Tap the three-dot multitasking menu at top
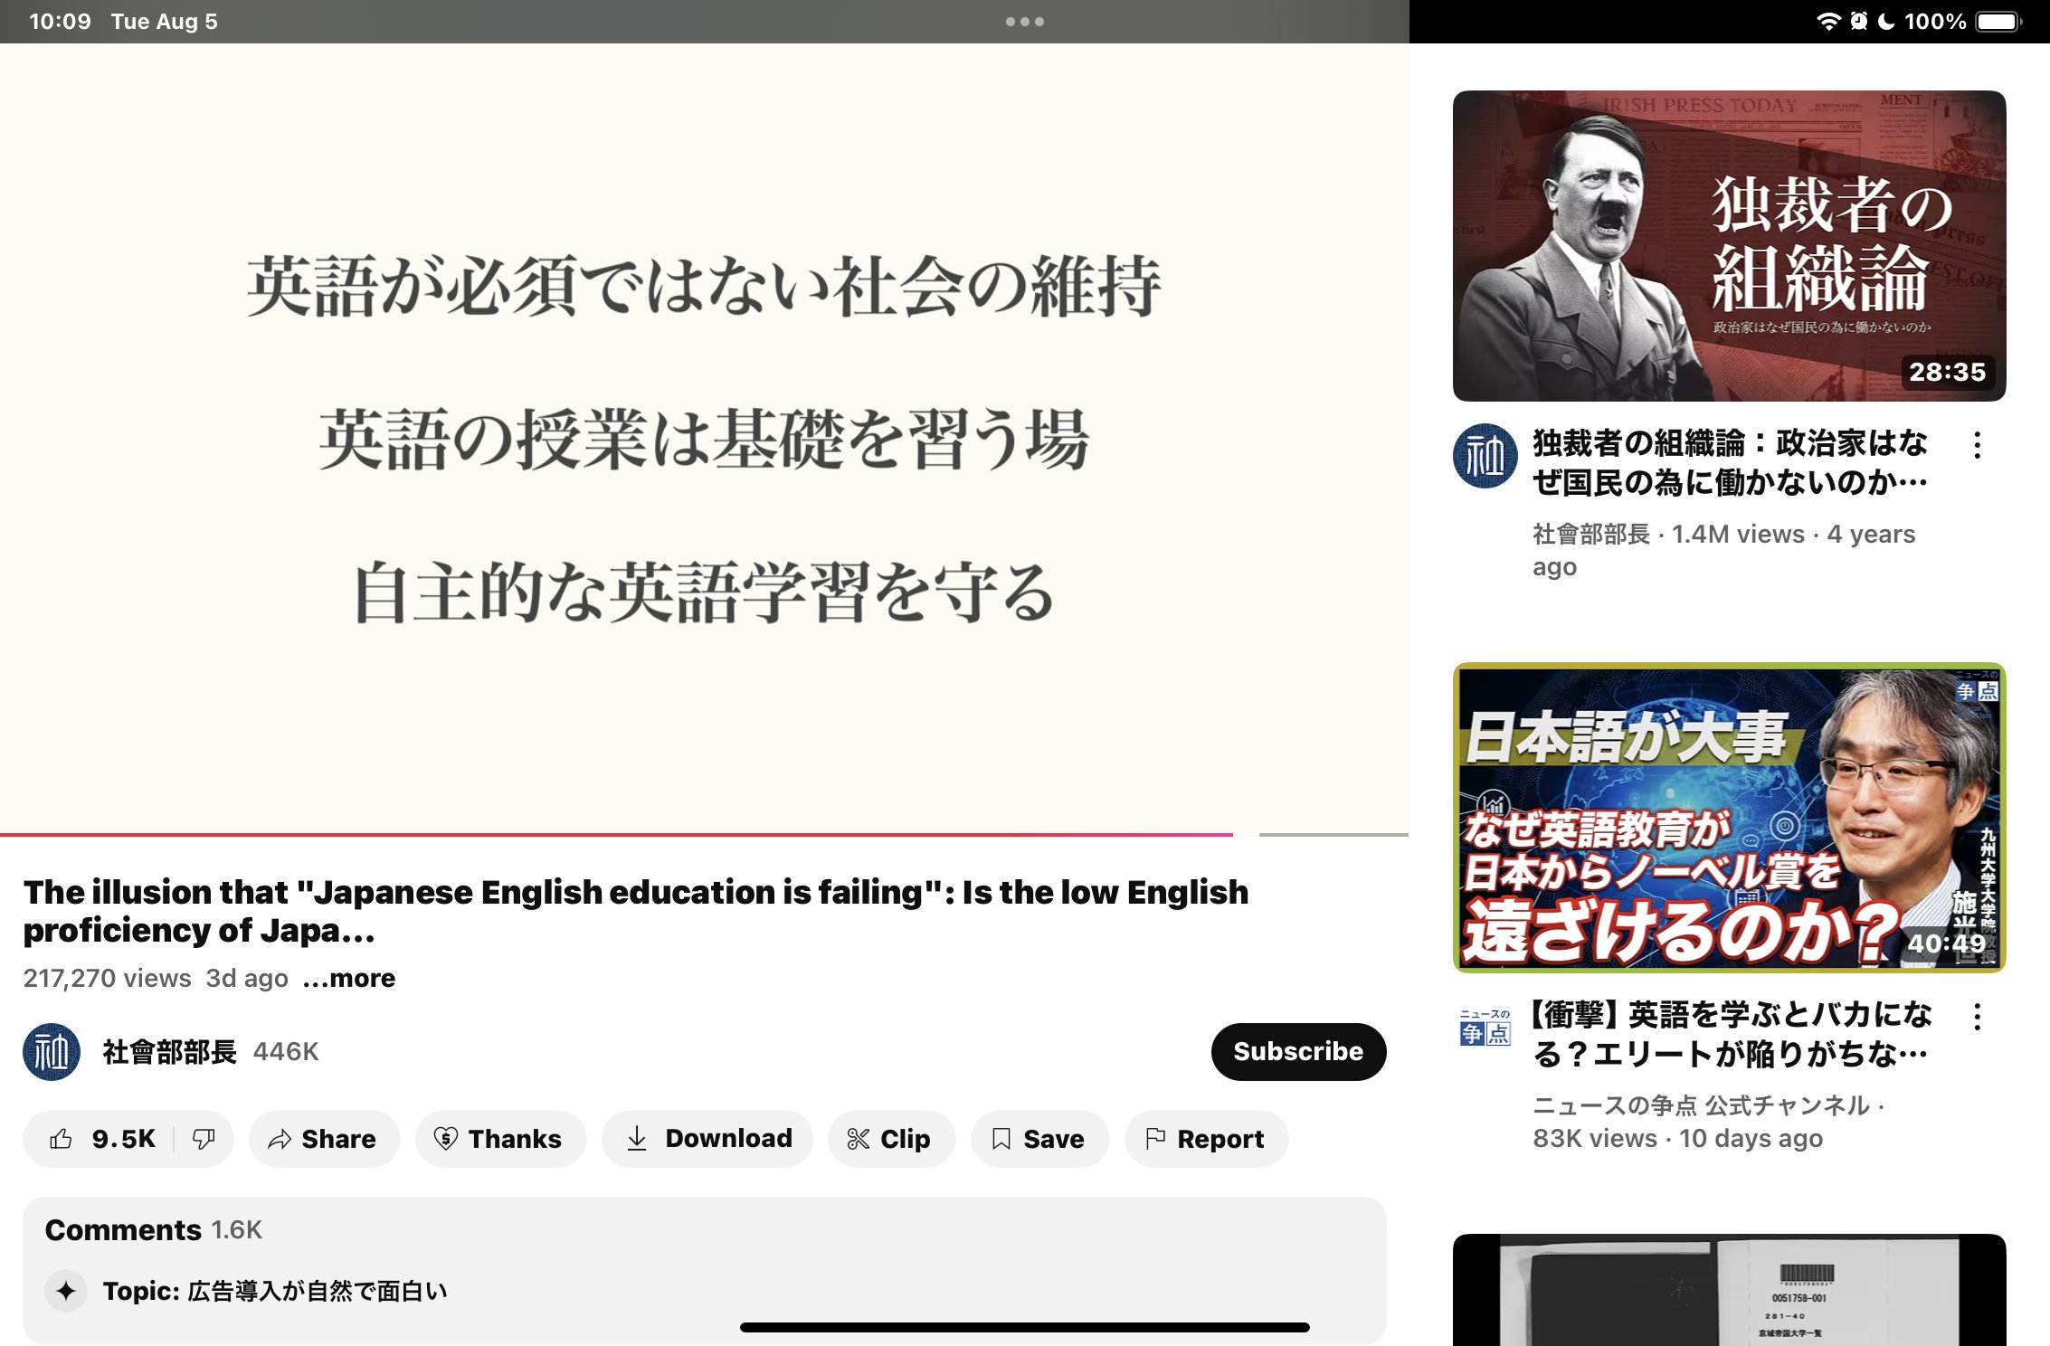The image size is (2050, 1346). pos(1024,22)
